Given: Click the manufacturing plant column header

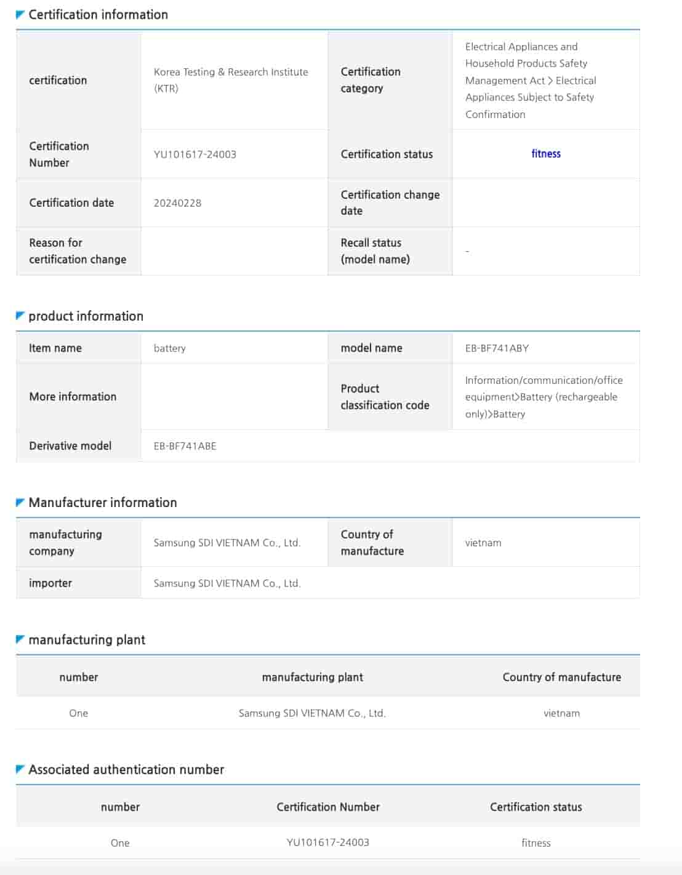Looking at the screenshot, I should [x=312, y=677].
